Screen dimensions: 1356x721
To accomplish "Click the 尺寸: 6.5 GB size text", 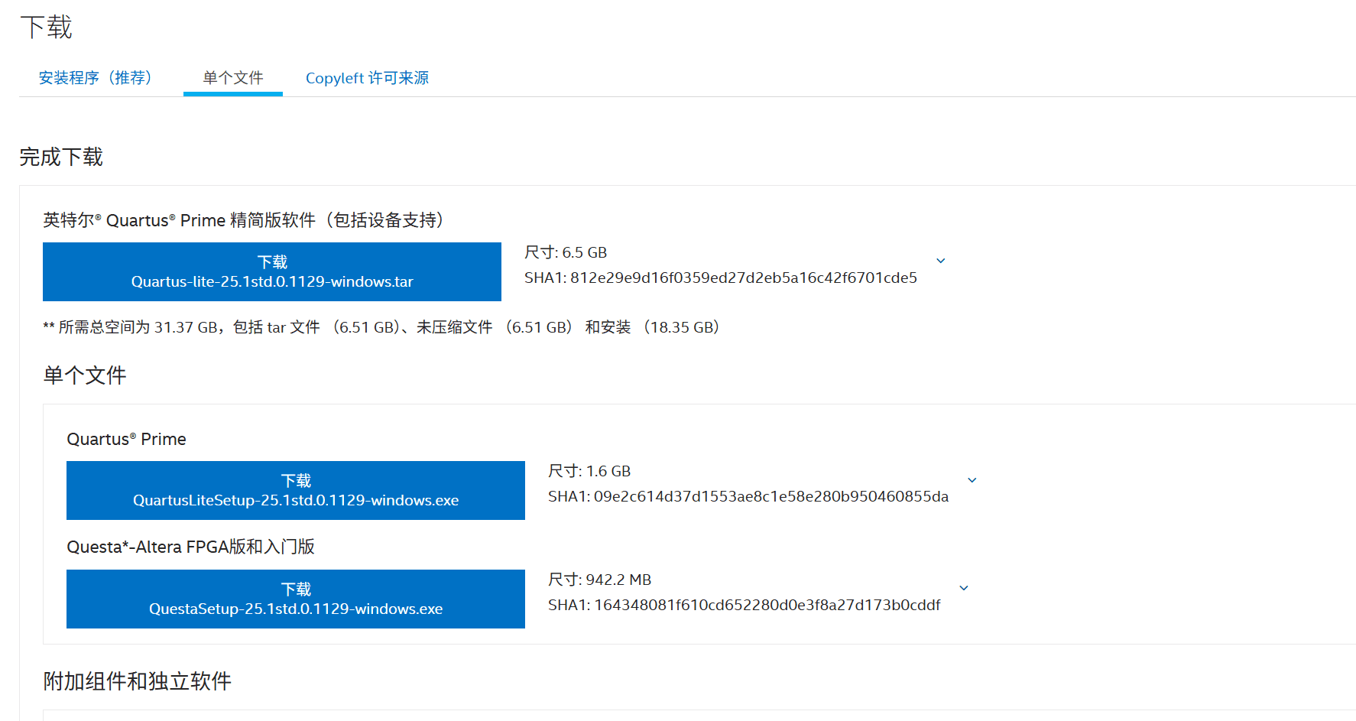I will pos(566,252).
